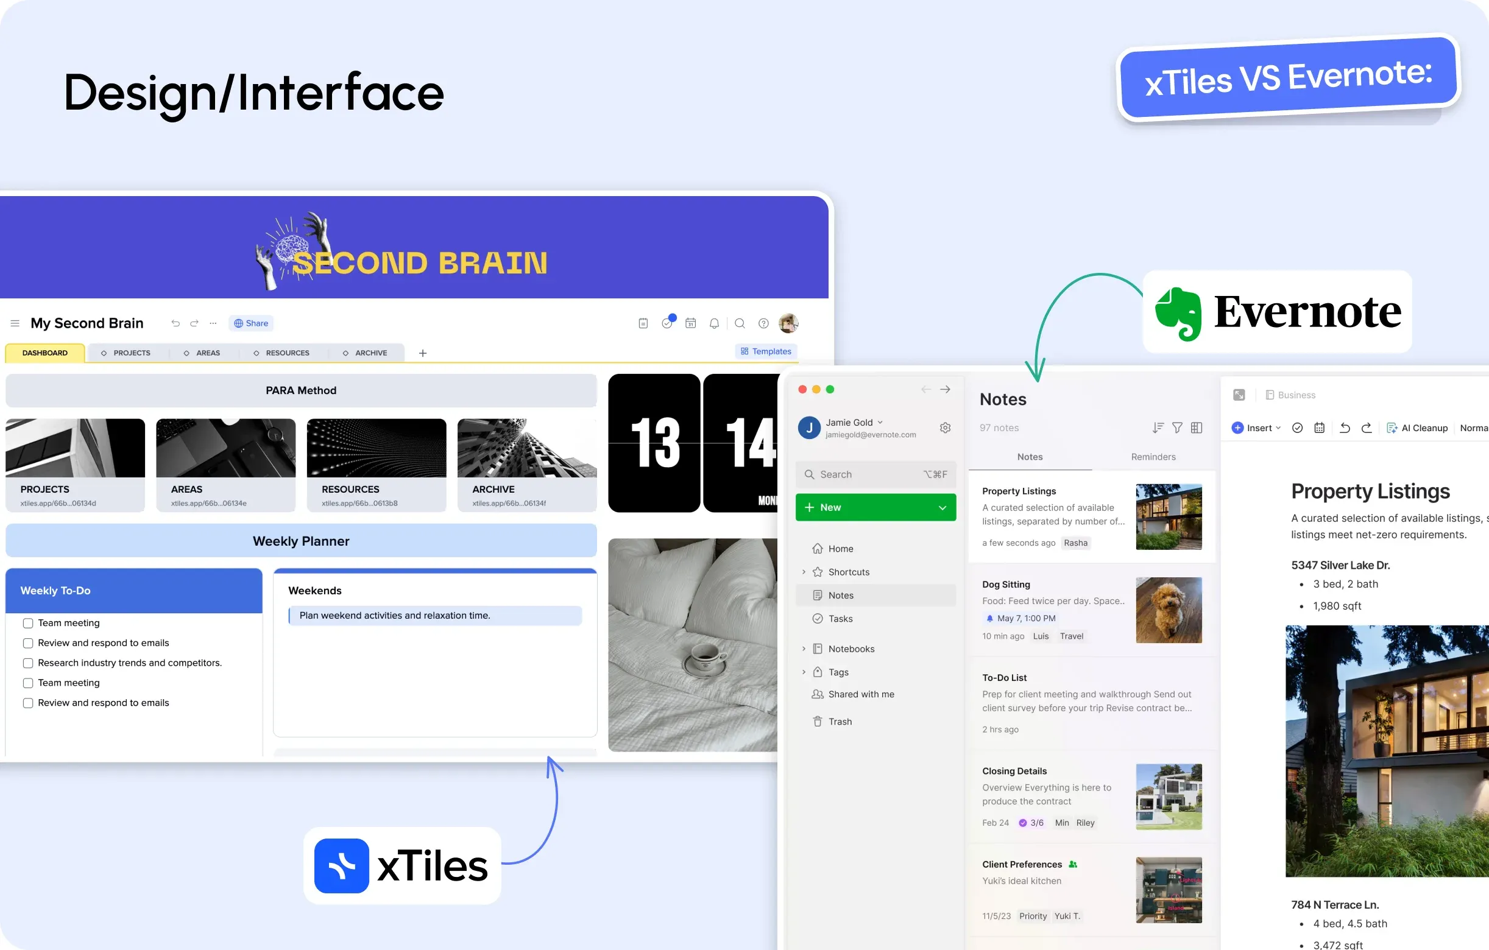Viewport: 1489px width, 950px height.
Task: Add a new xTiles tab with plus icon
Action: [423, 353]
